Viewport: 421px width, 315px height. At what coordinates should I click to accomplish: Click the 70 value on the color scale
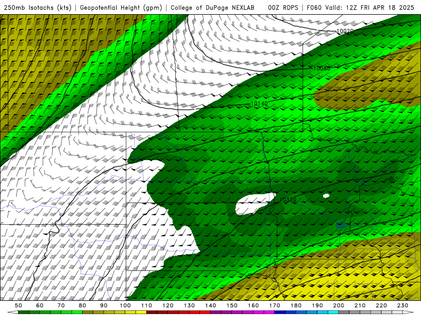pos(61,306)
